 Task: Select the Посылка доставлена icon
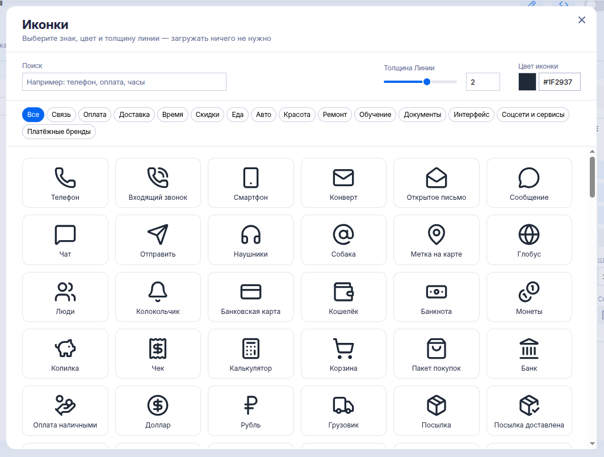pyautogui.click(x=529, y=411)
